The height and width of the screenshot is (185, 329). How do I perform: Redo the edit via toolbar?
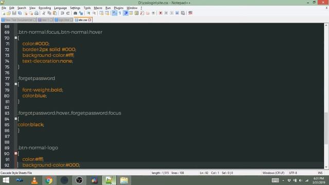[68, 13]
